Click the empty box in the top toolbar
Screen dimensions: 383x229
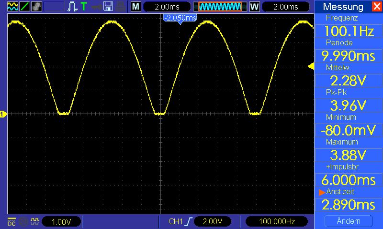click(x=54, y=7)
